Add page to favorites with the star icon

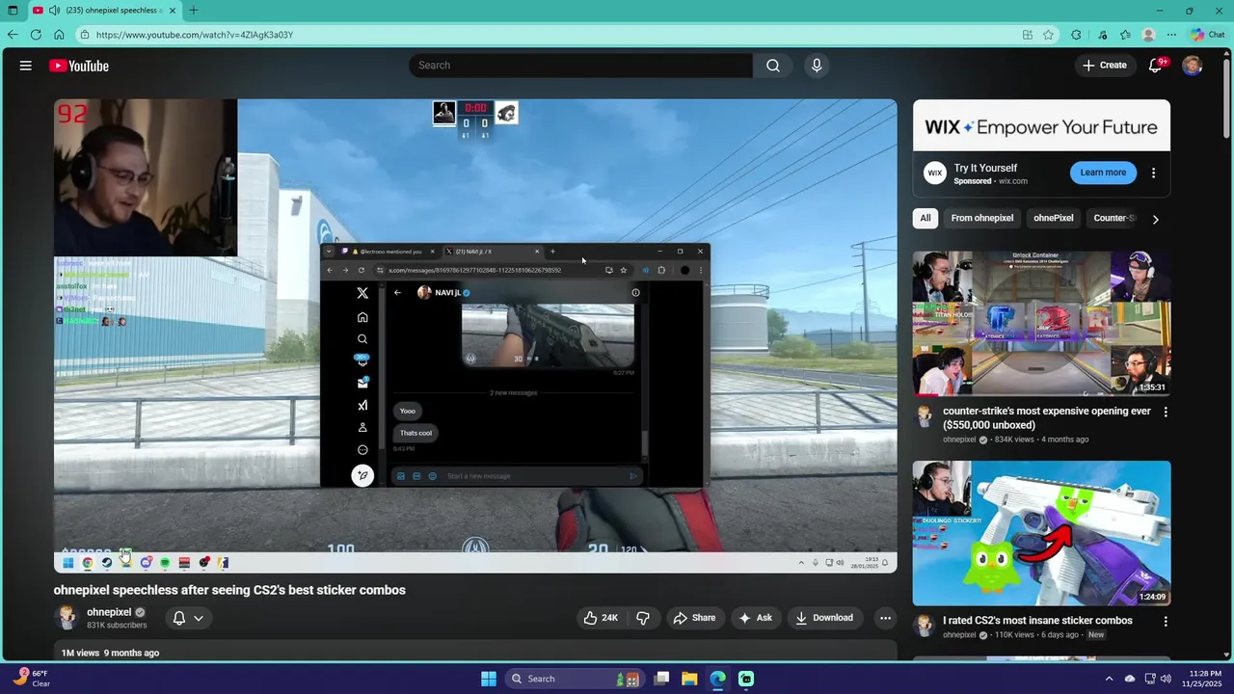click(x=1048, y=35)
